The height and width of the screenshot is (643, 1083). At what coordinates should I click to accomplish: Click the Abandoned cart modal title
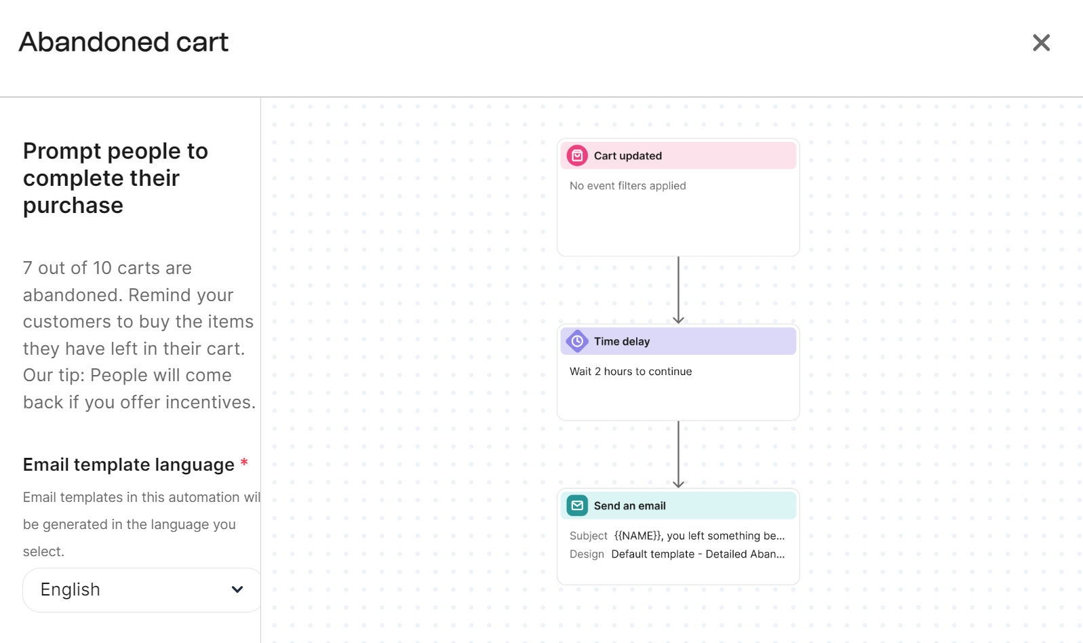(x=124, y=42)
